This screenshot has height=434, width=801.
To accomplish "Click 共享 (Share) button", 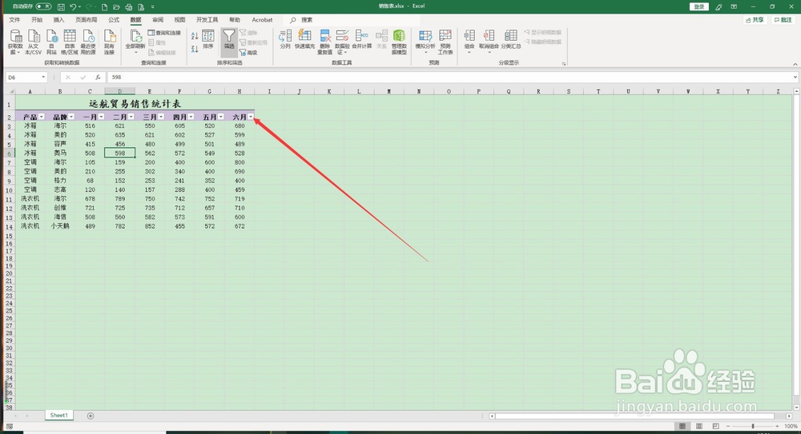I will point(755,20).
